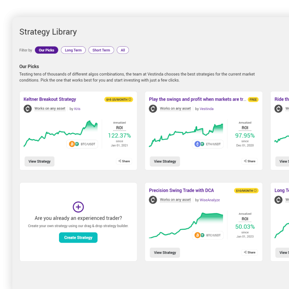289x289 pixels.
Task: Click the WiseAnalyze author link
Action: click(x=210, y=200)
